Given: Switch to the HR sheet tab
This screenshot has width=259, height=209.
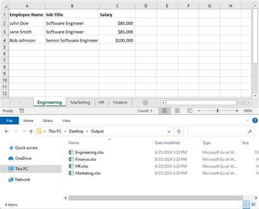Looking at the screenshot, I should (x=102, y=102).
